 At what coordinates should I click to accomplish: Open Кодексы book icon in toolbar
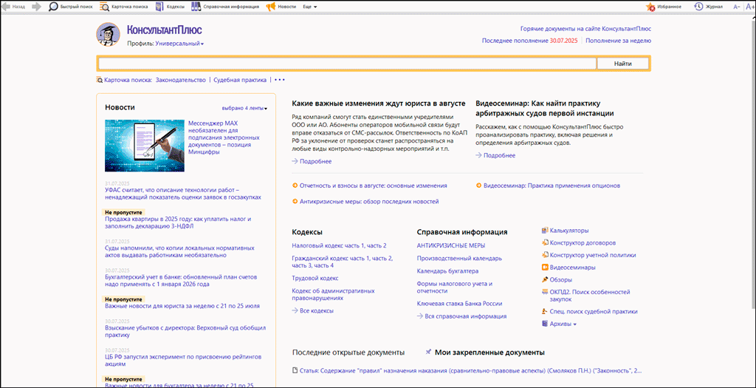tap(159, 7)
